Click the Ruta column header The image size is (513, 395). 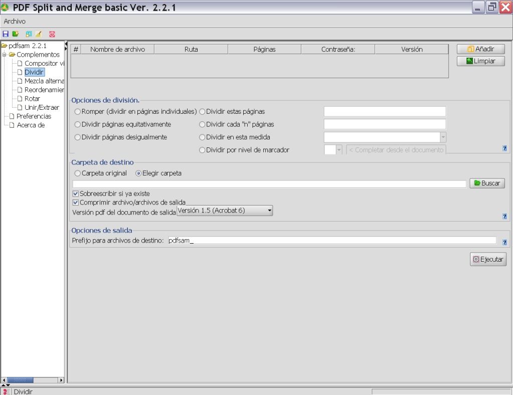tap(191, 49)
